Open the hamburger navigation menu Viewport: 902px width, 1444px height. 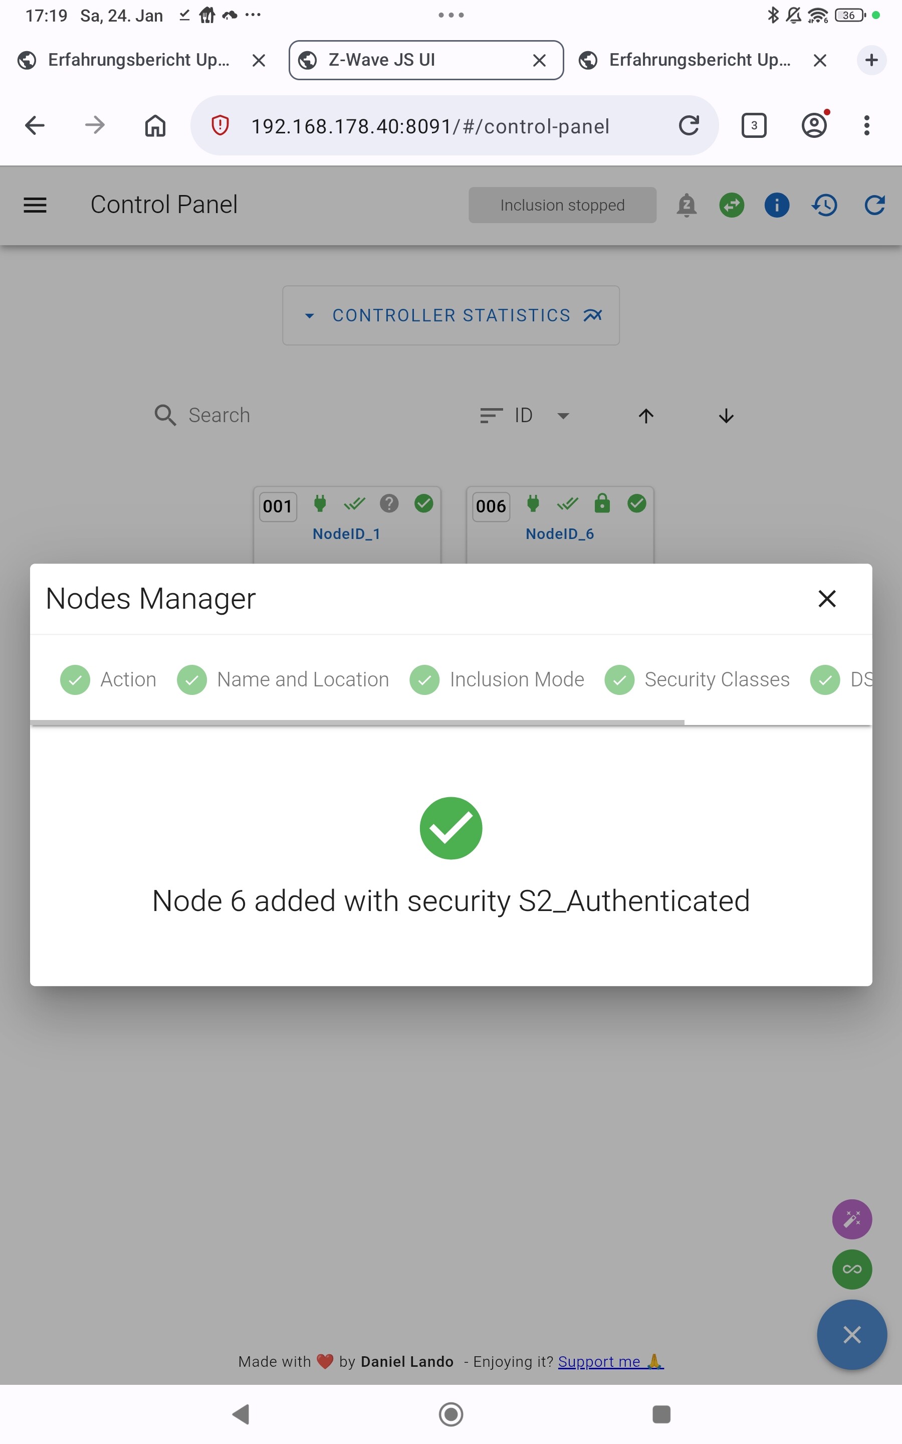tap(35, 205)
